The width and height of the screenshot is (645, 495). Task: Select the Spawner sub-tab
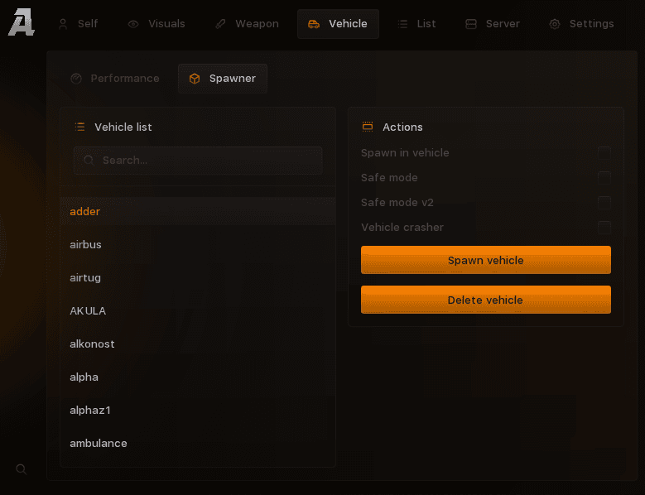tap(223, 79)
